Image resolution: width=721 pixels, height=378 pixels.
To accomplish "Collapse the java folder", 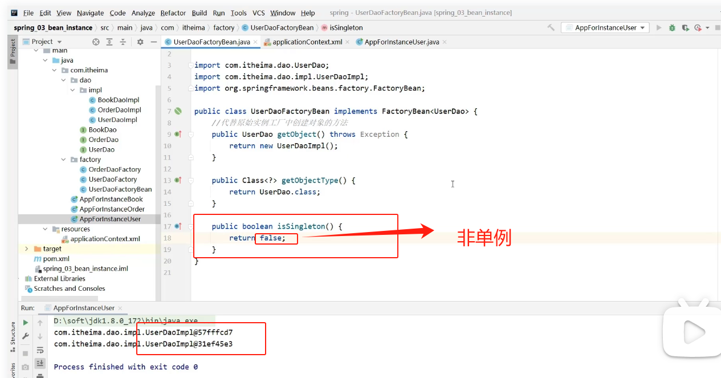I will tap(45, 60).
